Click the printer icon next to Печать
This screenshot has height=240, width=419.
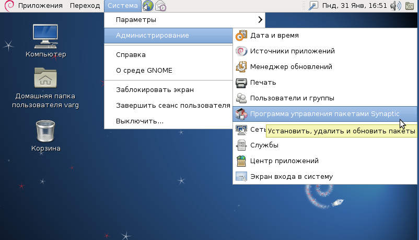(241, 83)
